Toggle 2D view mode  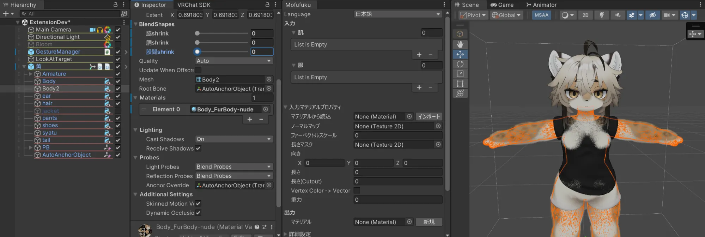(585, 15)
